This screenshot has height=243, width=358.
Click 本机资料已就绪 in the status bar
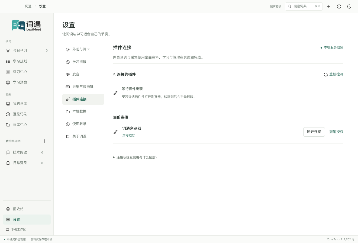[16, 239]
